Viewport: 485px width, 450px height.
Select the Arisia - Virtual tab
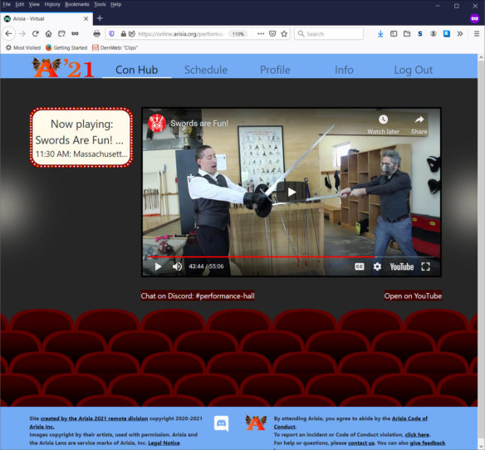(47, 18)
